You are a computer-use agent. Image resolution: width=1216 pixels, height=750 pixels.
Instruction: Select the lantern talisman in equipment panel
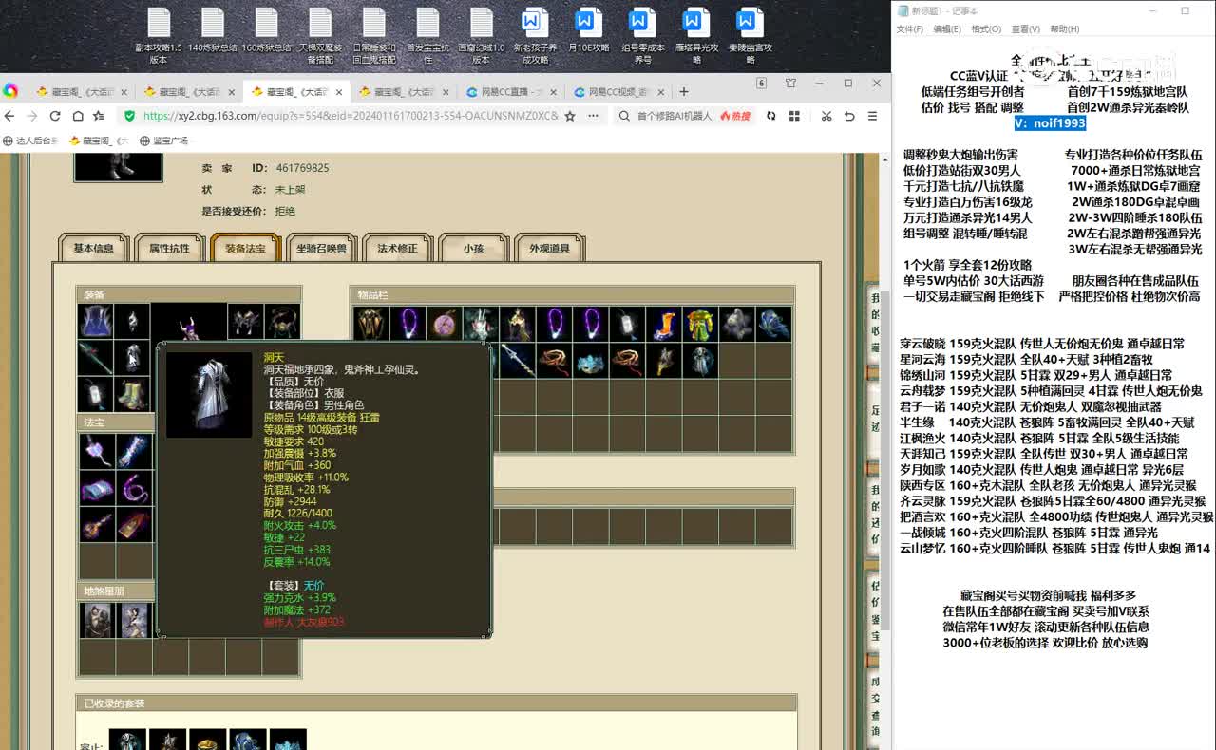click(x=96, y=394)
